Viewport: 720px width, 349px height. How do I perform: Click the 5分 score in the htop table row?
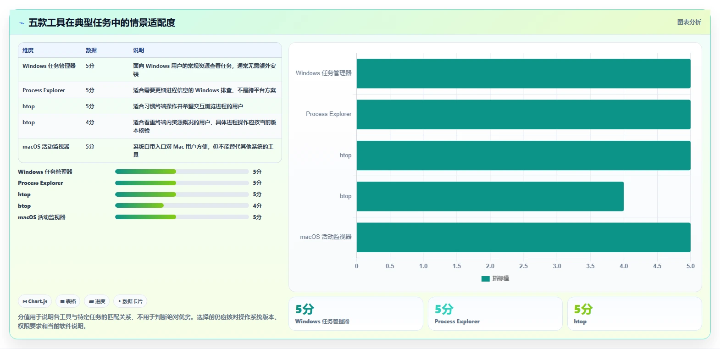90,106
